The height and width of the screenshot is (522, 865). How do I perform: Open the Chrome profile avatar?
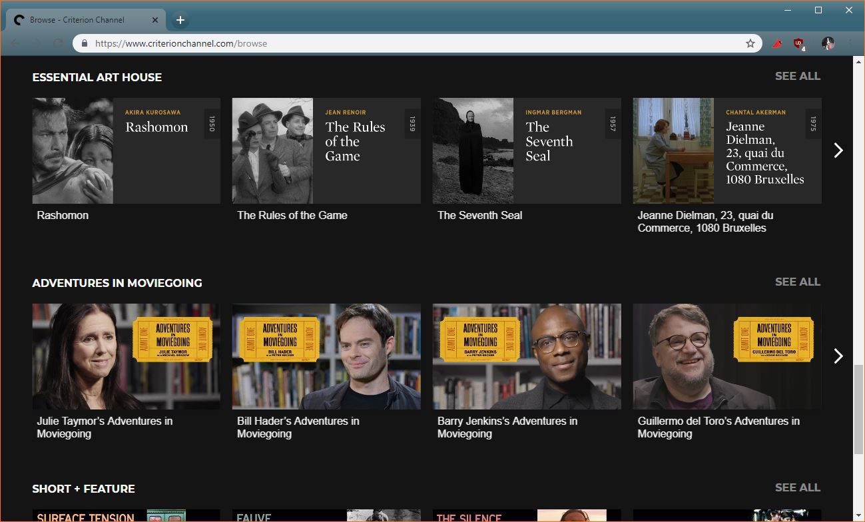(828, 43)
